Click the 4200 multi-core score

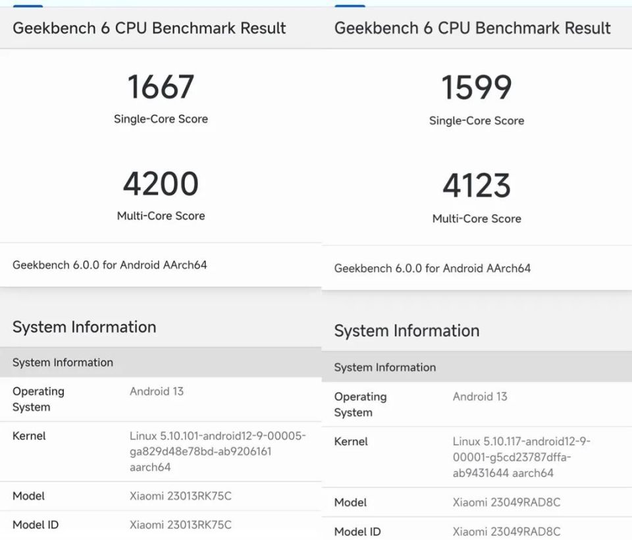pyautogui.click(x=161, y=184)
